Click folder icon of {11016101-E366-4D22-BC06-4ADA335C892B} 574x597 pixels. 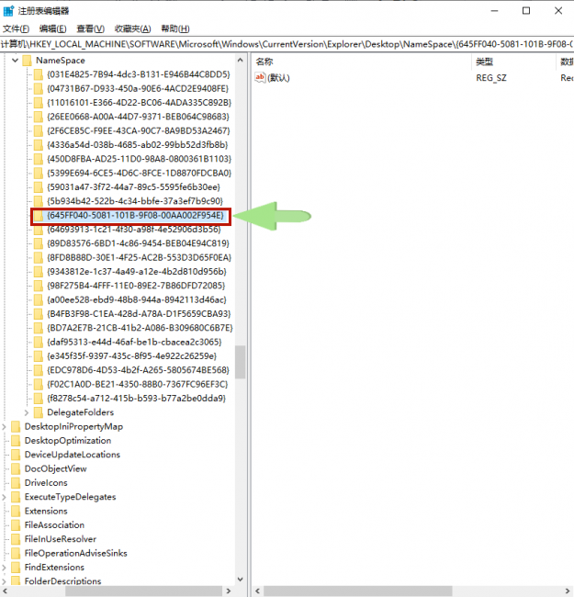coord(38,103)
